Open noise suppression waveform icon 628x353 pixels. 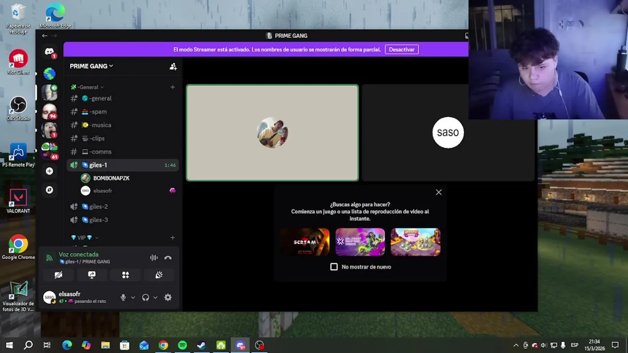tap(154, 258)
